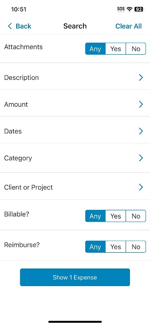This screenshot has height=326, width=150.
Task: Set Billable filter to No
Action: [136, 216]
